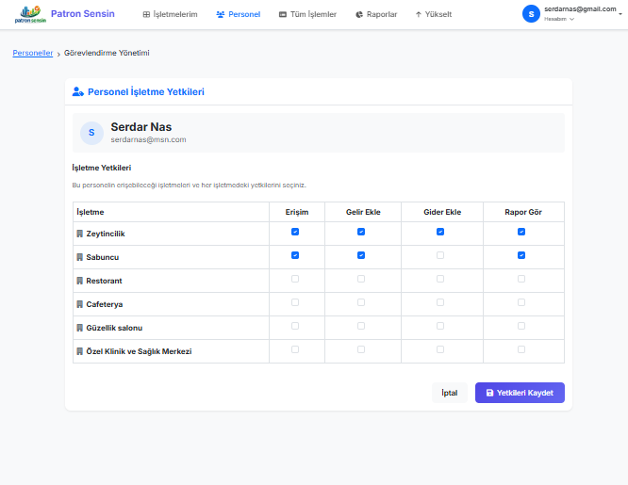This screenshot has height=485, width=628.
Task: Click the Gelir Ekle column header
Action: [x=363, y=212]
